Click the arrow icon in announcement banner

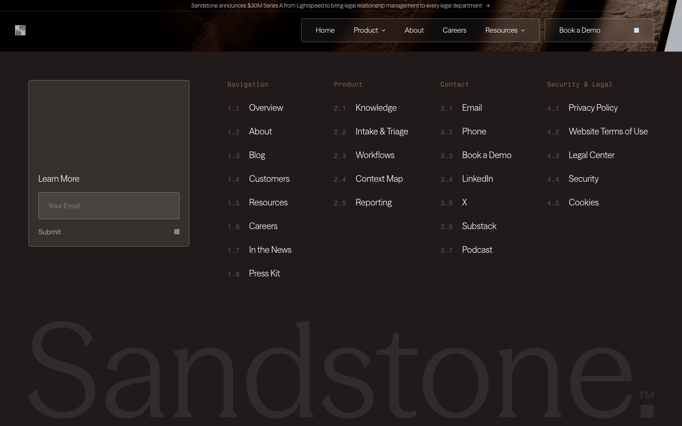pyautogui.click(x=488, y=6)
